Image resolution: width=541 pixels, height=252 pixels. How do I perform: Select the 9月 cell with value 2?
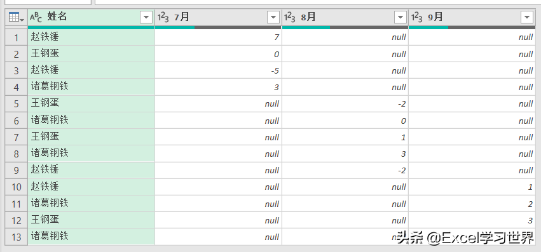(472, 204)
